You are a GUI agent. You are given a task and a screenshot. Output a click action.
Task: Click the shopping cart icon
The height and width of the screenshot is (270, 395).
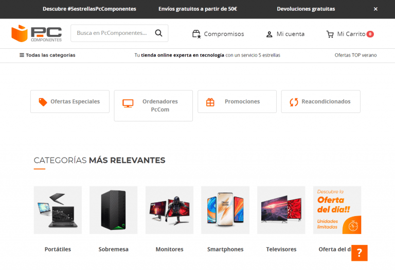330,34
